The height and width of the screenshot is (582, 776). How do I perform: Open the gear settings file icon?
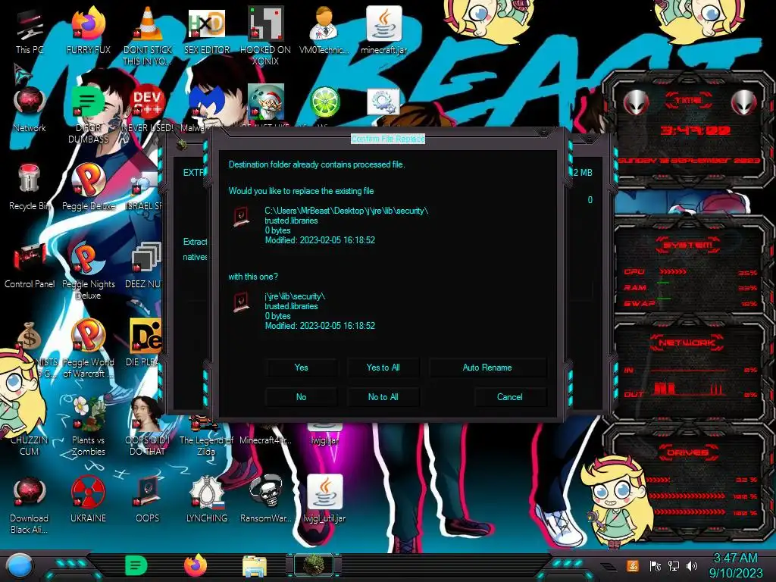click(x=383, y=102)
